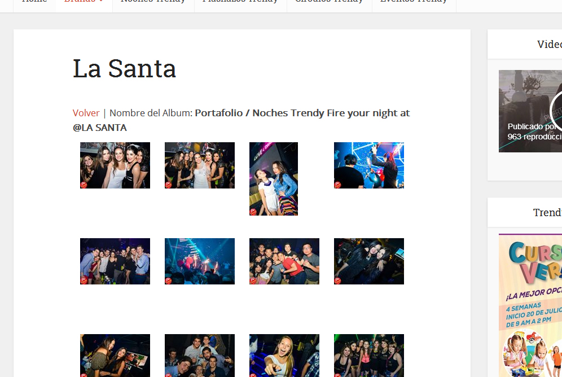Image resolution: width=562 pixels, height=377 pixels.
Task: Open the photo of two dark-haired women hugging
Action: coord(369,261)
